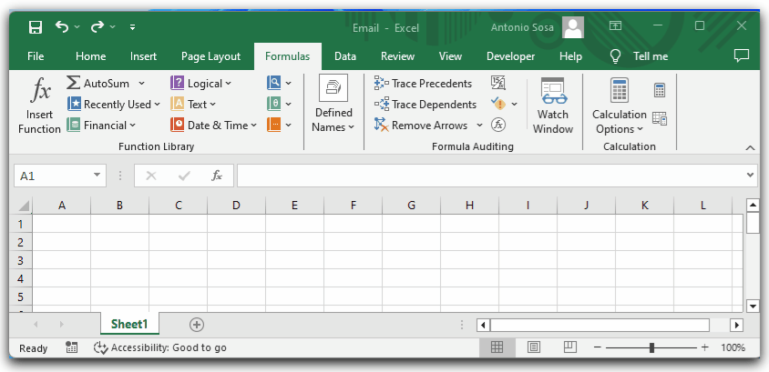
Task: Open the Watch Window
Action: point(553,106)
